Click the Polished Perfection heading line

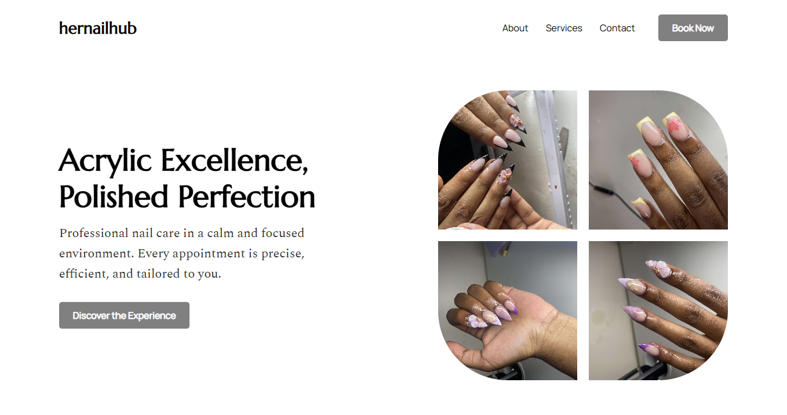(x=187, y=196)
